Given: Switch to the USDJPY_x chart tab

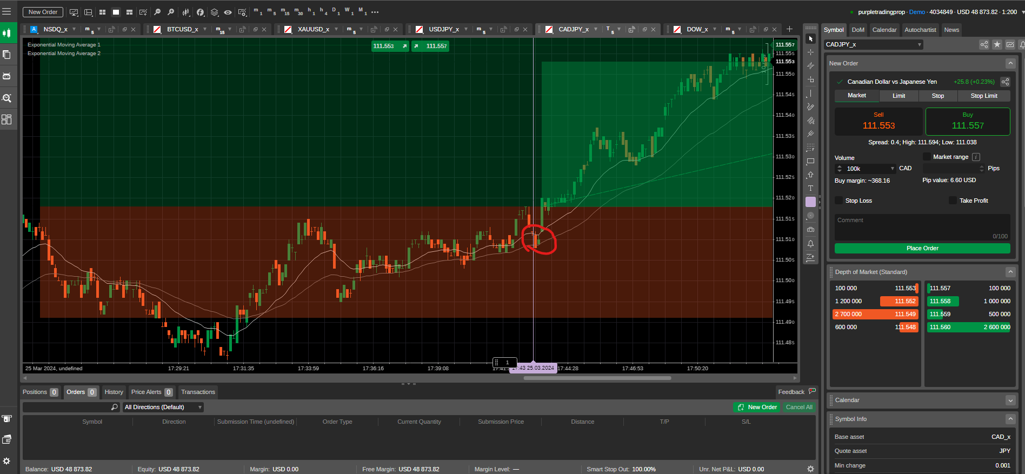Looking at the screenshot, I should pyautogui.click(x=443, y=29).
